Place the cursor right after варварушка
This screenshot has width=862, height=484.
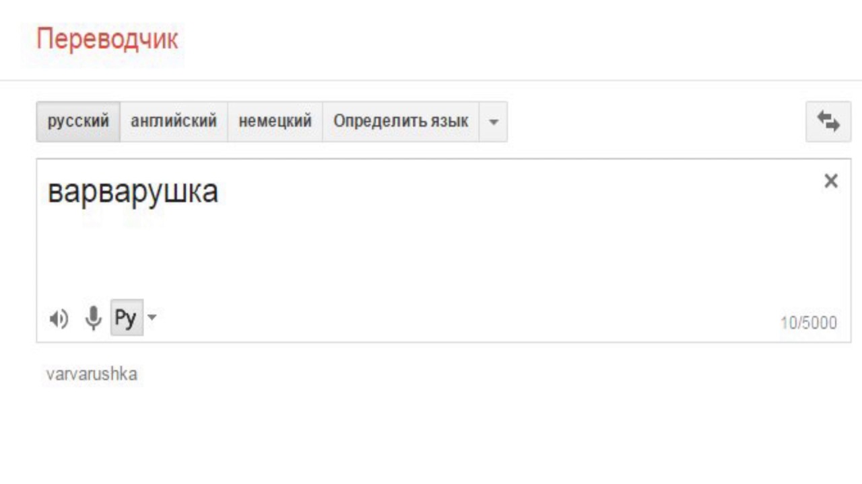pos(220,192)
